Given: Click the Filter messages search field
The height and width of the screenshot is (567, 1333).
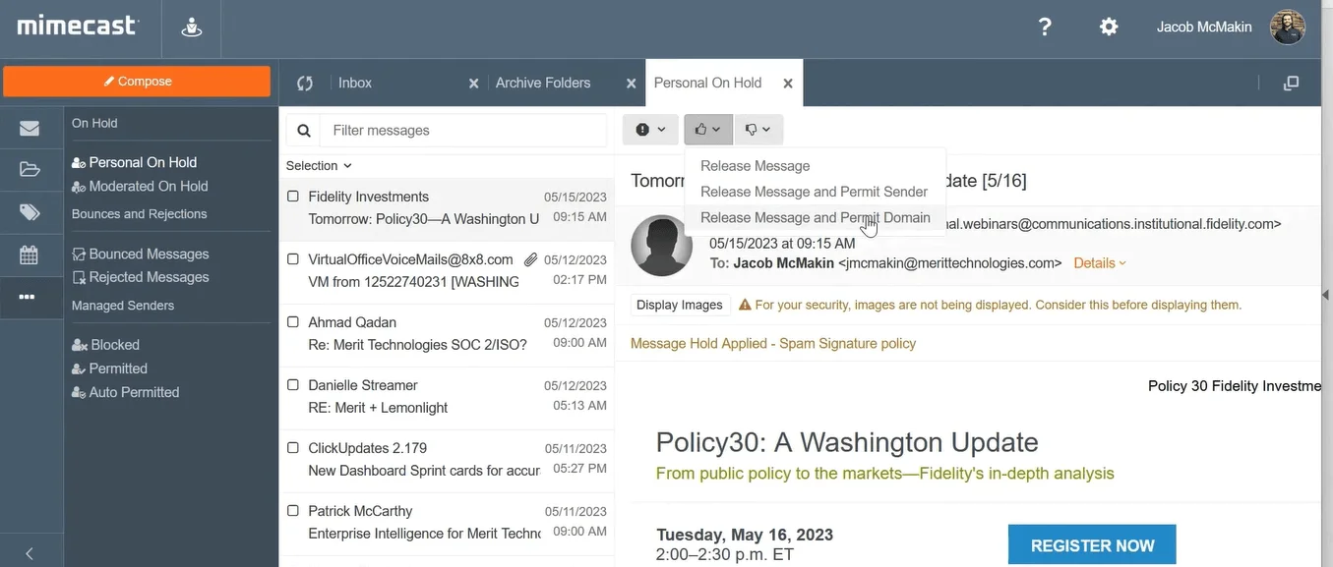Looking at the screenshot, I should 462,131.
